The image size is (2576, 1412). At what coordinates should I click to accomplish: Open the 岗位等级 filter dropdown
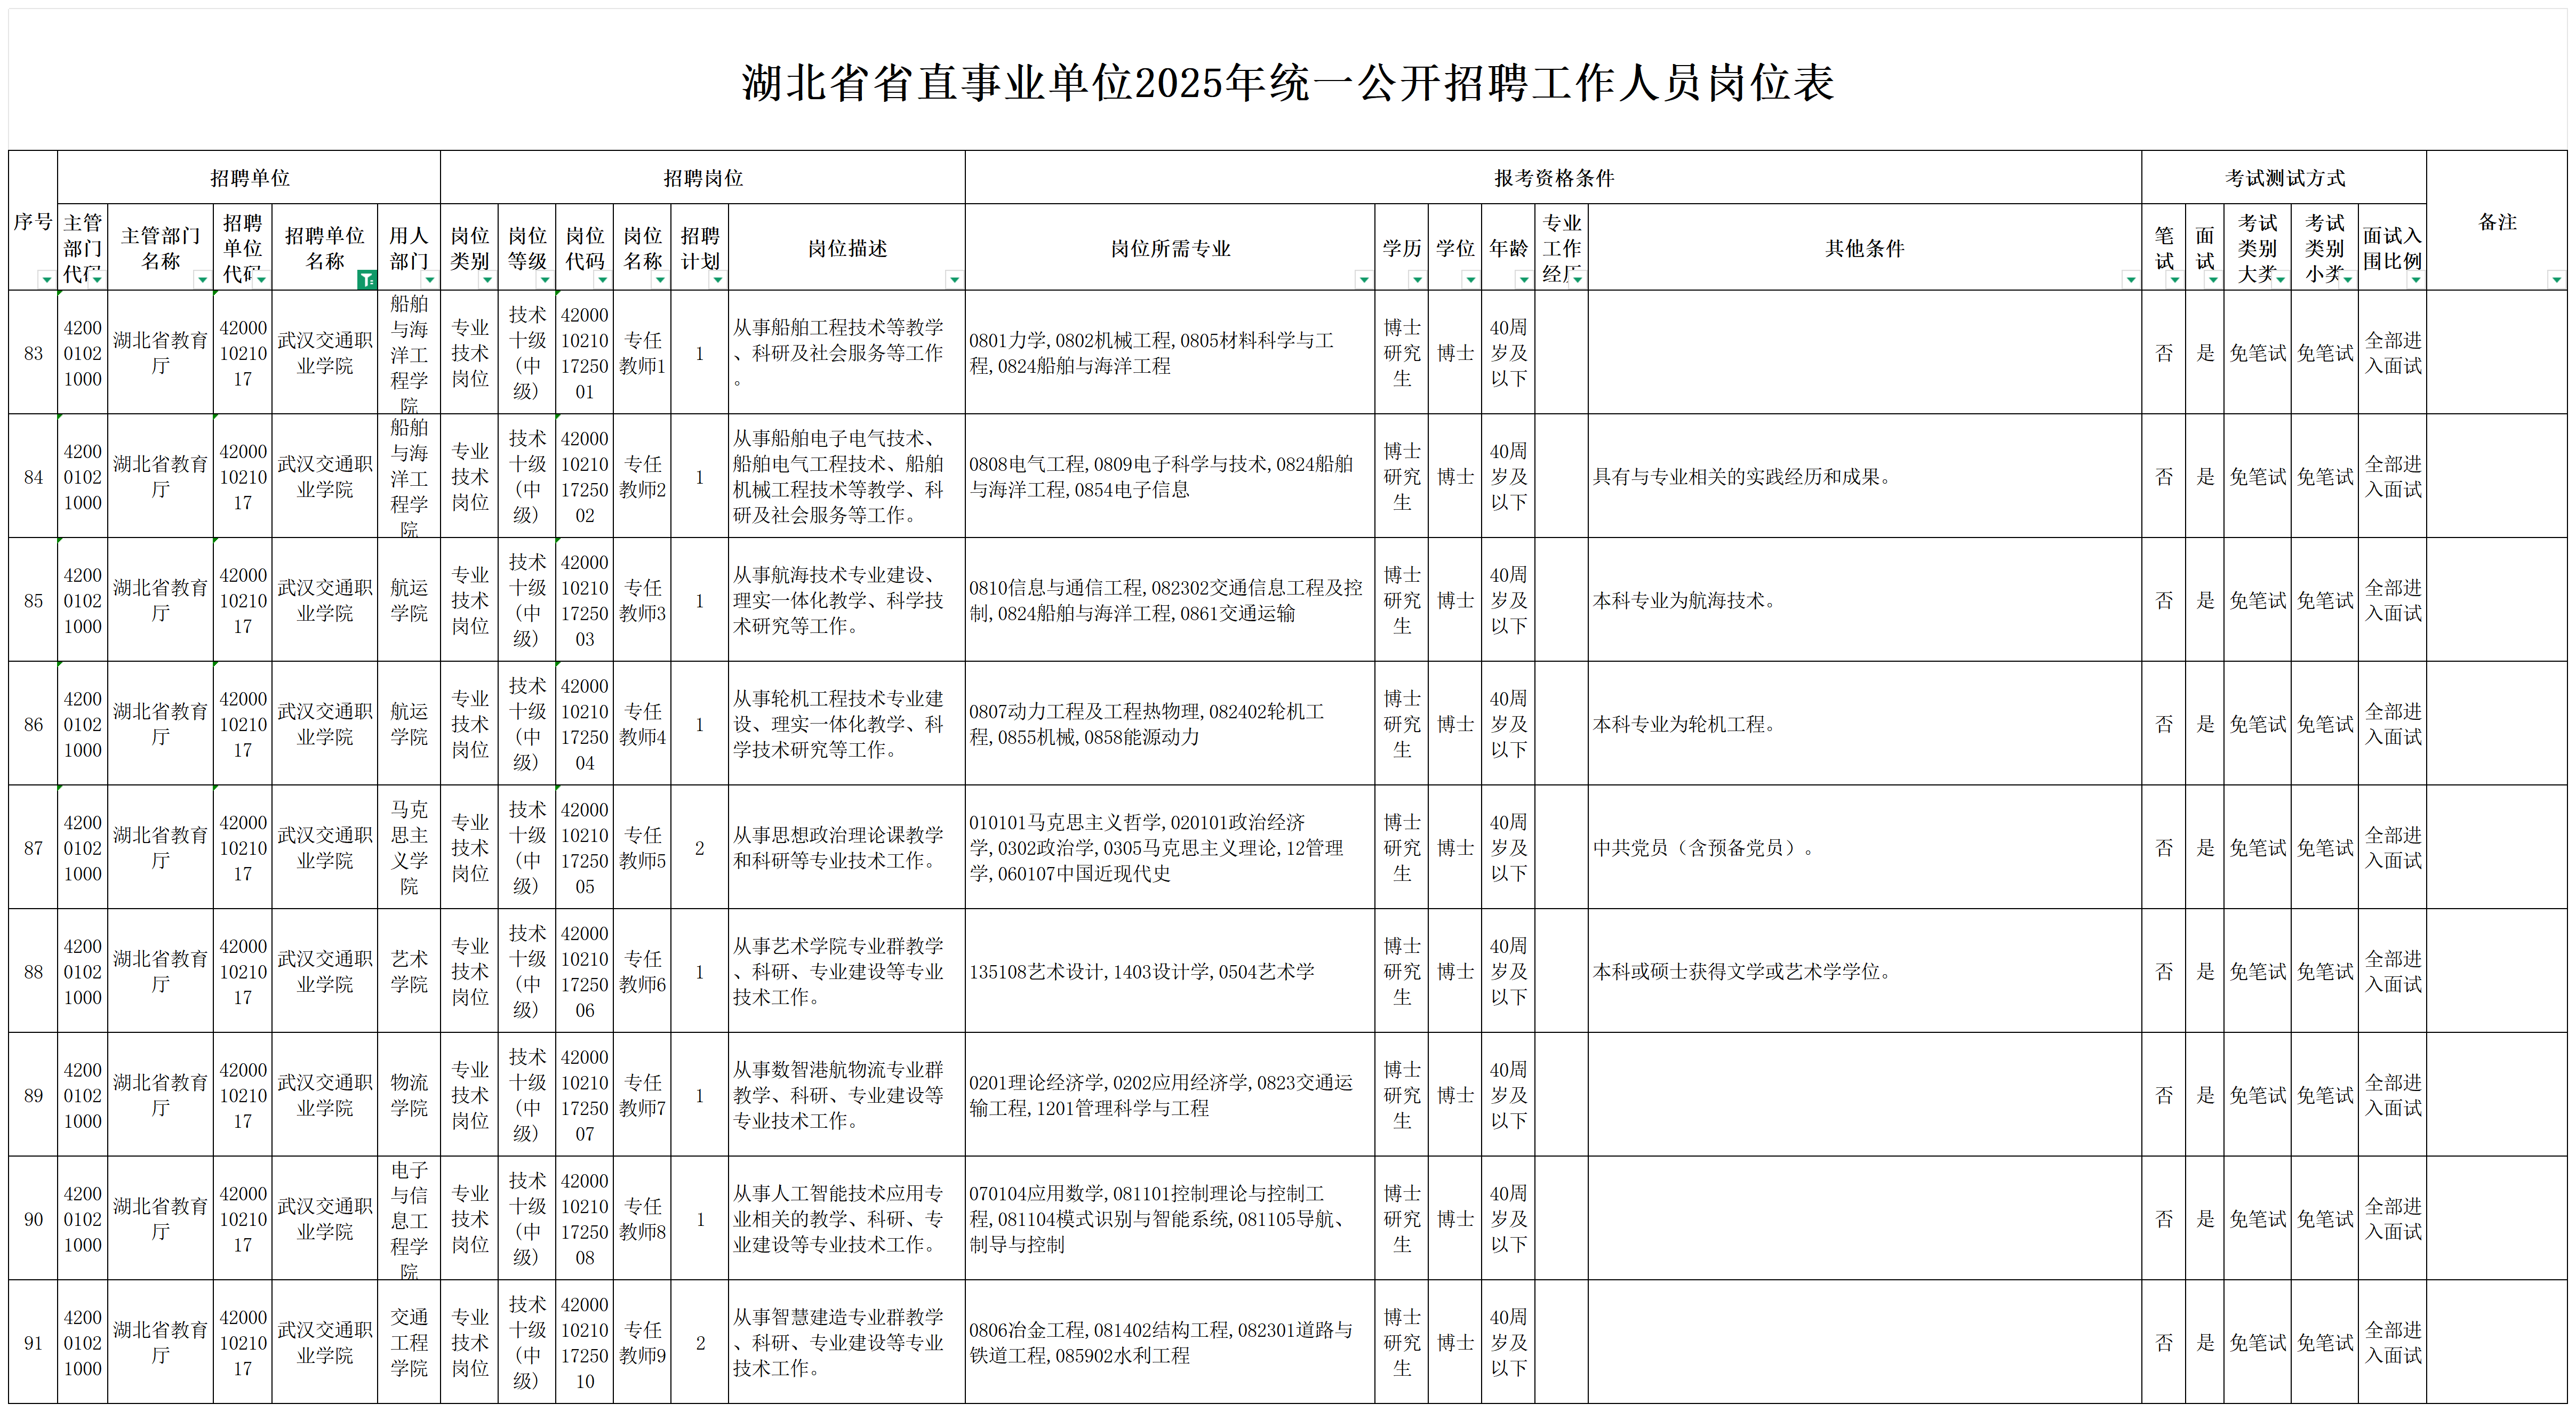pyautogui.click(x=545, y=280)
